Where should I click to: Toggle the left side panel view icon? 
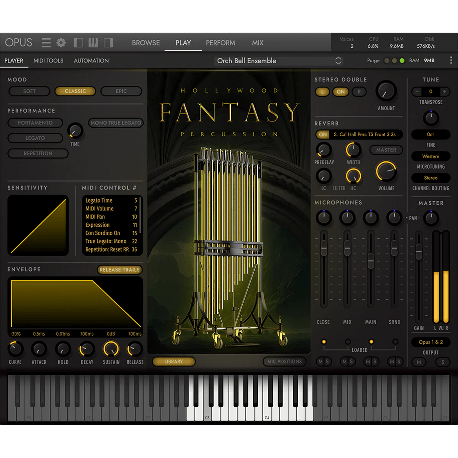pyautogui.click(x=78, y=42)
